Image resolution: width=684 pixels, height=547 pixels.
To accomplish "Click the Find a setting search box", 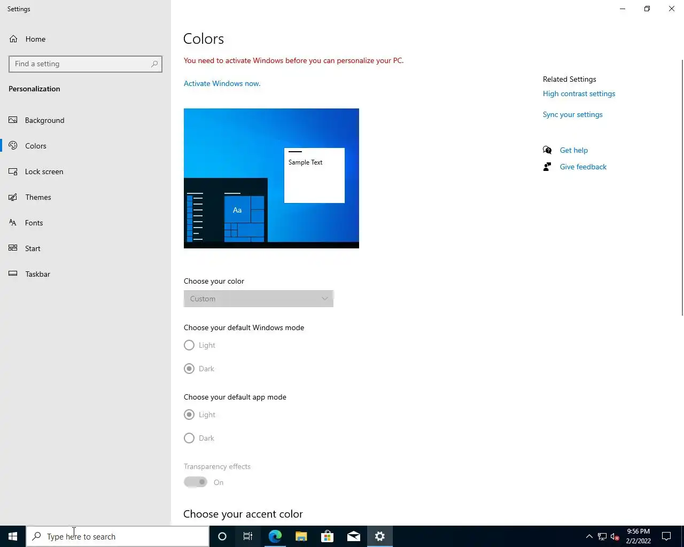I will point(85,64).
